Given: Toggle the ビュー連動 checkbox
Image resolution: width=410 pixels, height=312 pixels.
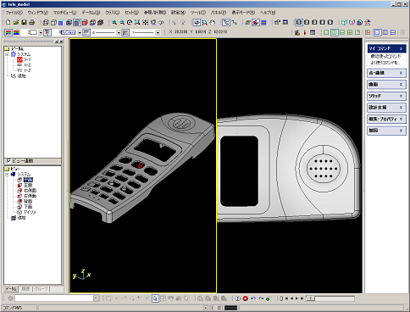Looking at the screenshot, I should click(8, 161).
